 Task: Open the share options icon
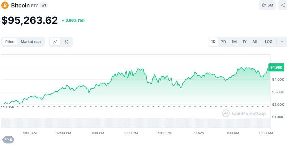tap(283, 5)
